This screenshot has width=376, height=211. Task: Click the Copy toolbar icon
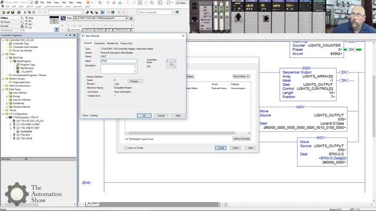click(x=29, y=12)
